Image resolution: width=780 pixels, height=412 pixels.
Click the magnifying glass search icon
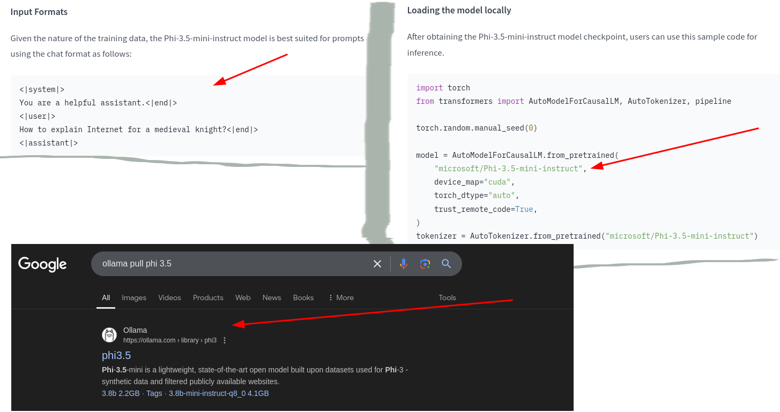pyautogui.click(x=446, y=264)
